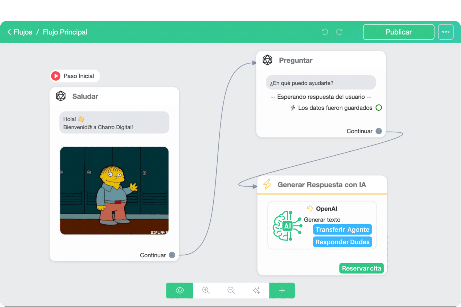Click the Transferir Agente tag

tap(342, 229)
